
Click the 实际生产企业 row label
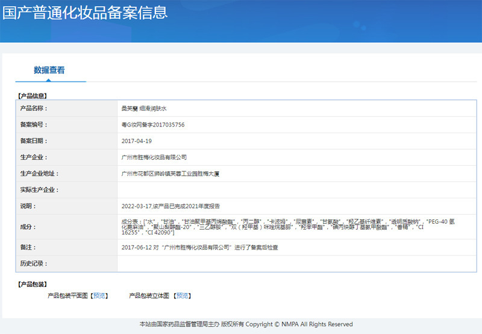pos(39,190)
